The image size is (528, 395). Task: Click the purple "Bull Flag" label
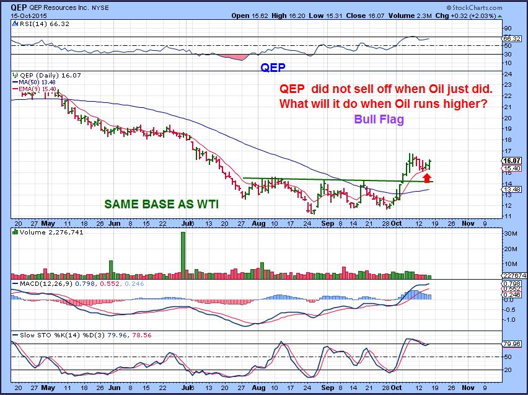click(x=379, y=119)
